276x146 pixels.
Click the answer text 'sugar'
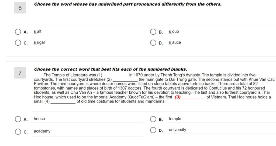(40, 42)
